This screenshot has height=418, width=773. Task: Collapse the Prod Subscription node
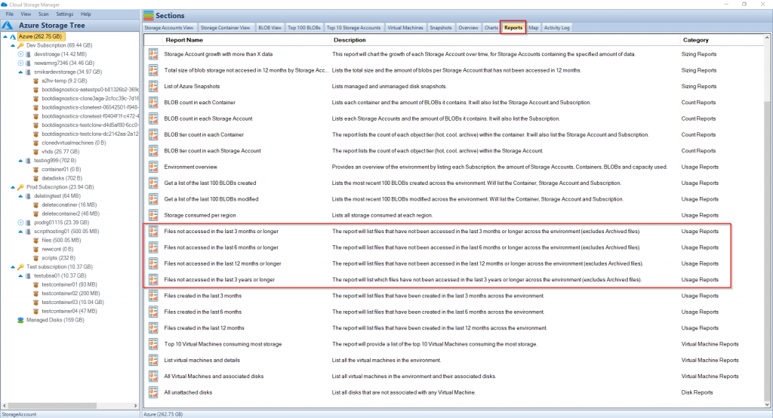[13, 187]
